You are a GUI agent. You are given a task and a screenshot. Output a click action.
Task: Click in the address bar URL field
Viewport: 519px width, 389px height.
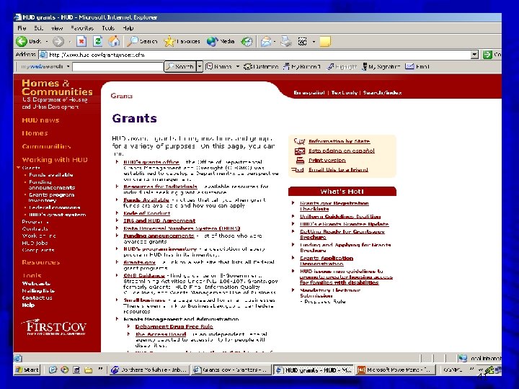pos(255,55)
